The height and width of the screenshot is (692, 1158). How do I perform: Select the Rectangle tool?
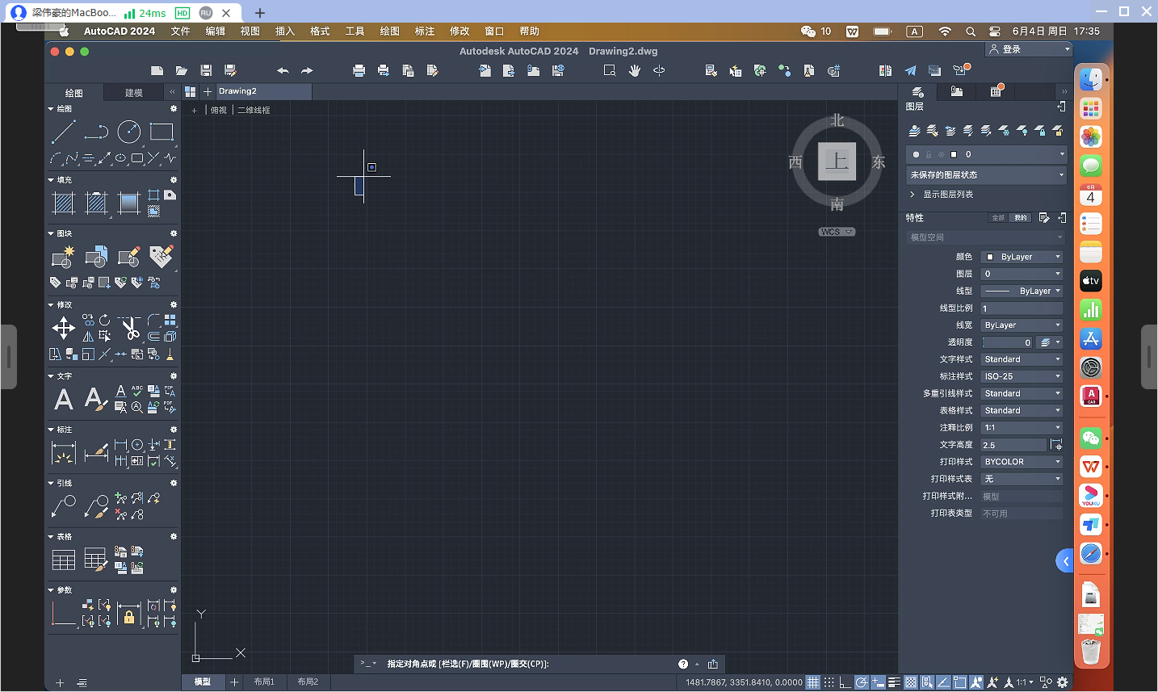pyautogui.click(x=162, y=131)
